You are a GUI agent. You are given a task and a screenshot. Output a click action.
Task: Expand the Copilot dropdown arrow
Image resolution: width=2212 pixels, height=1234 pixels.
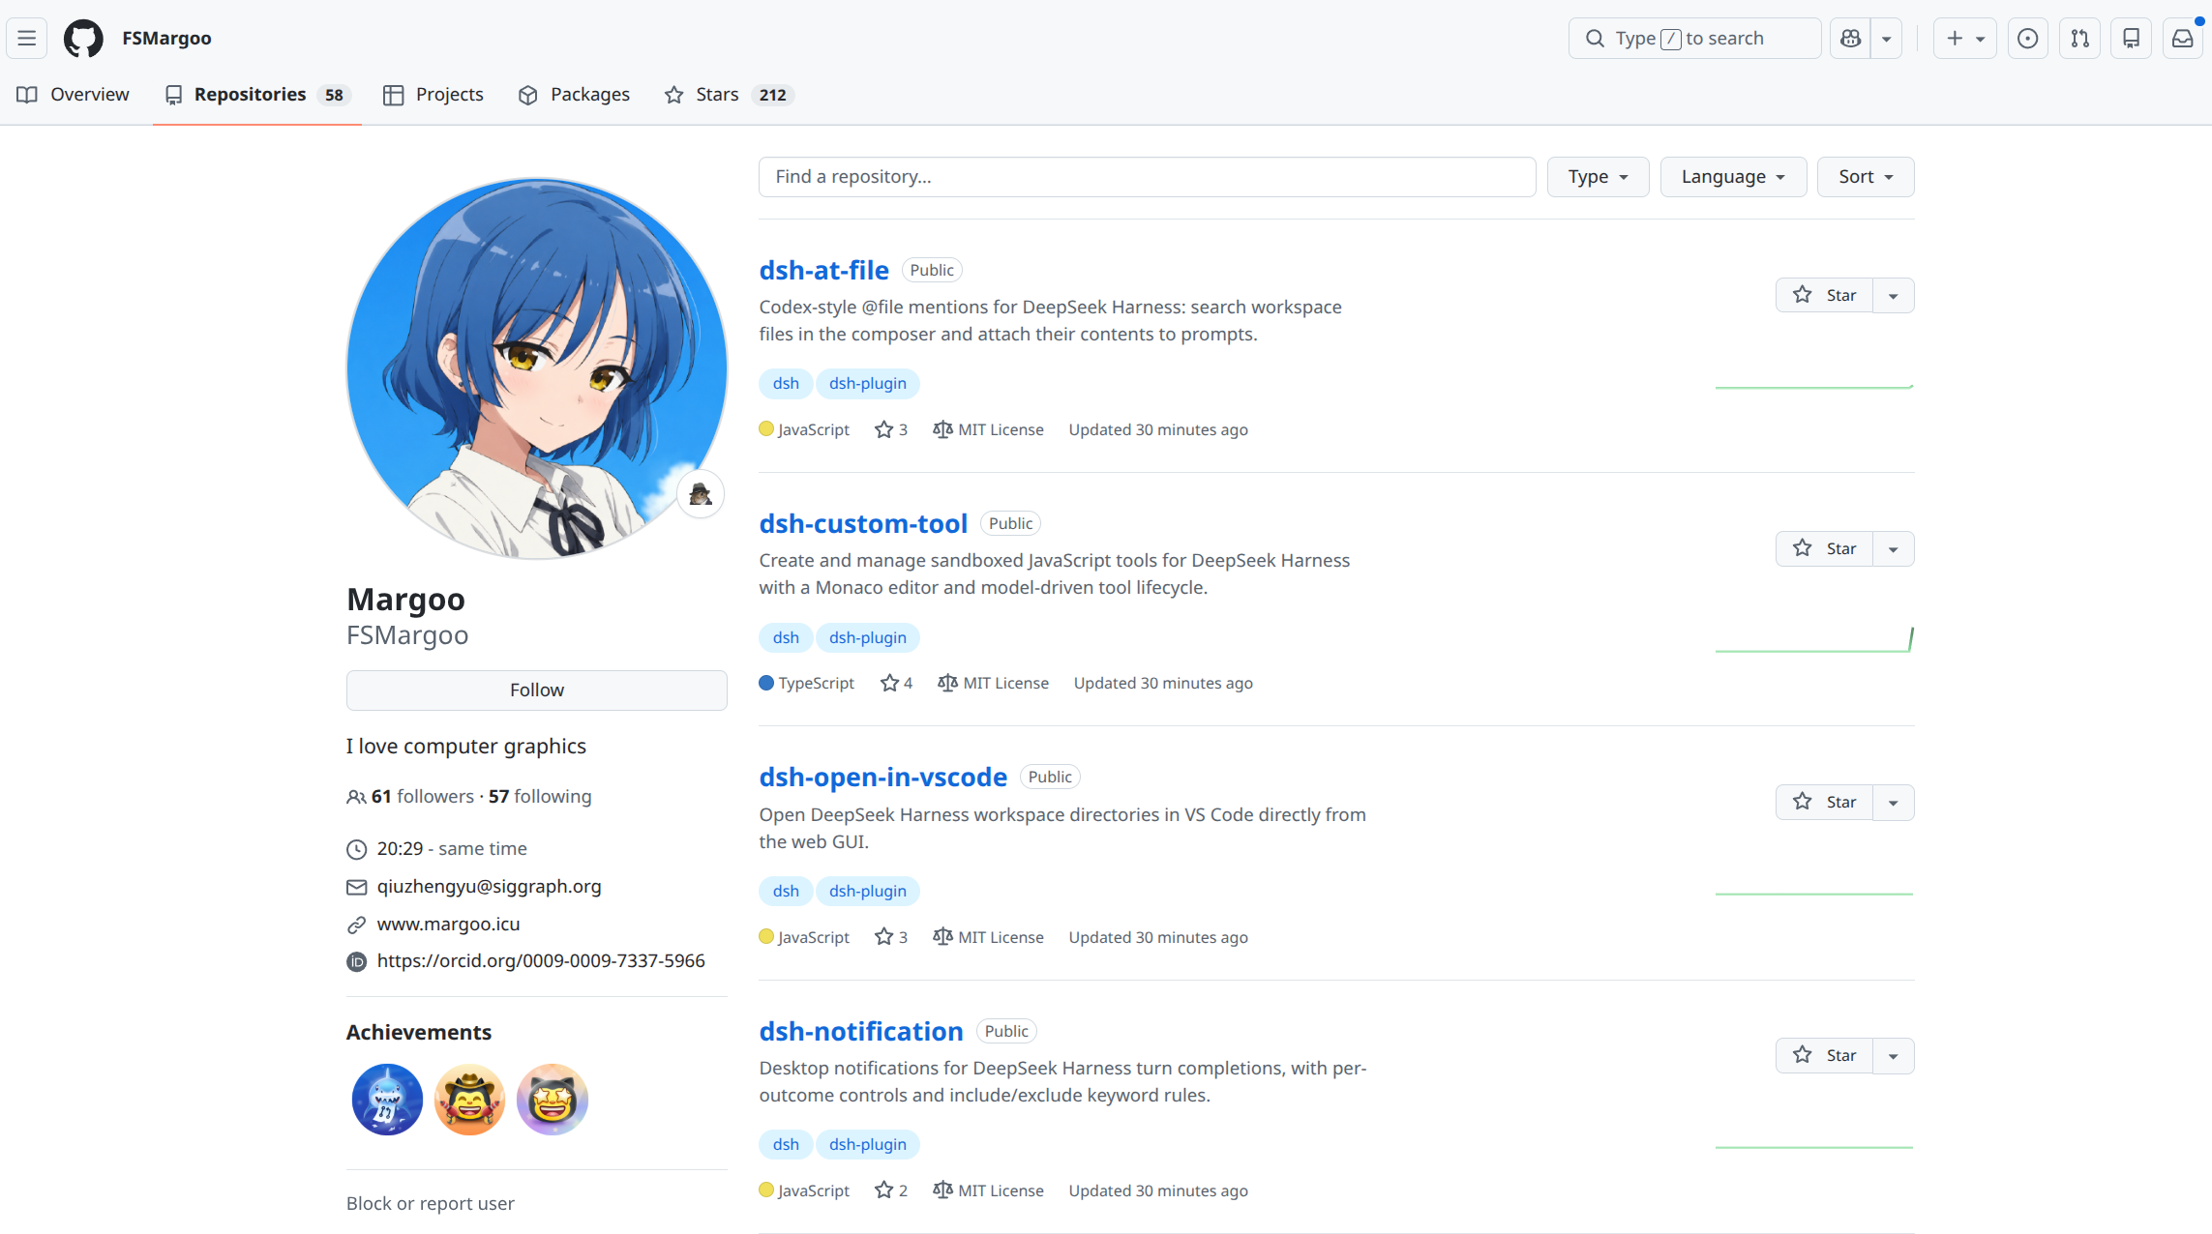click(x=1887, y=39)
